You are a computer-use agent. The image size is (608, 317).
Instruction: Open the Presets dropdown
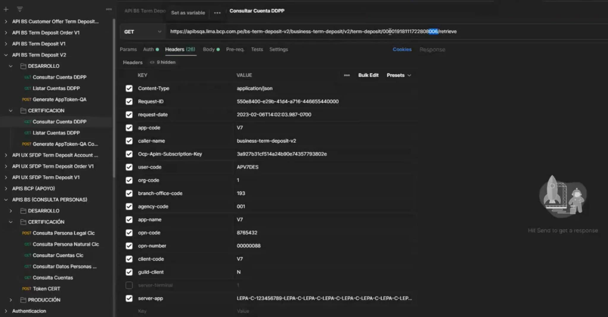click(x=399, y=75)
